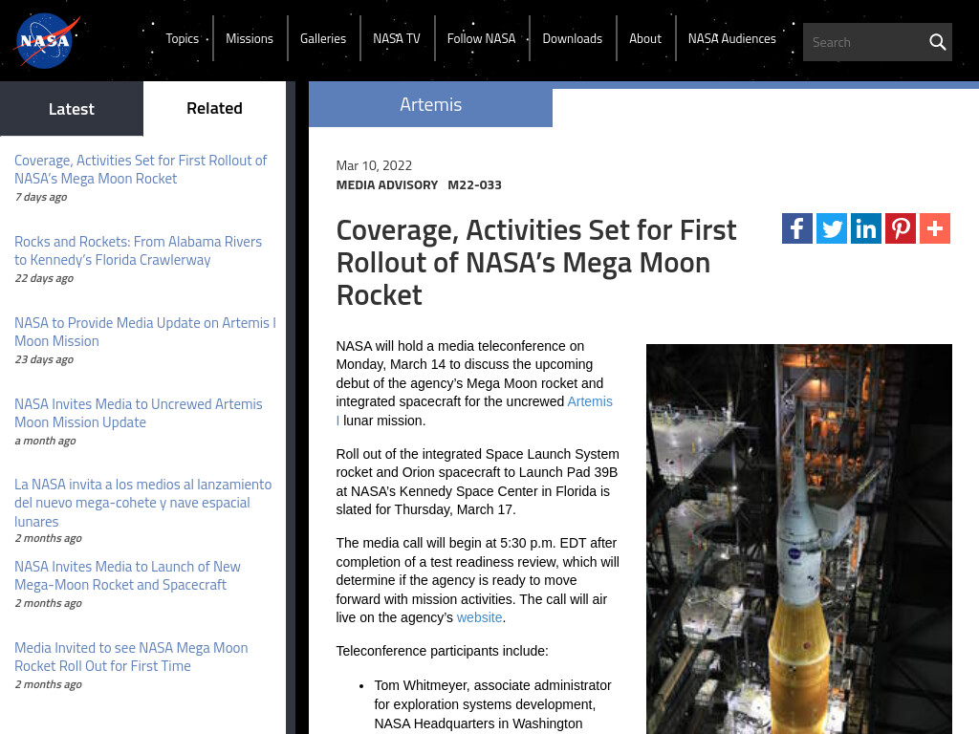Click the M22-033 advisory number
The width and height of the screenshot is (979, 734).
[474, 184]
